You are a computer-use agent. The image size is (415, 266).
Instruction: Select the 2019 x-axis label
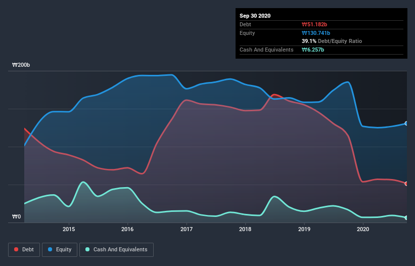tap(304, 229)
